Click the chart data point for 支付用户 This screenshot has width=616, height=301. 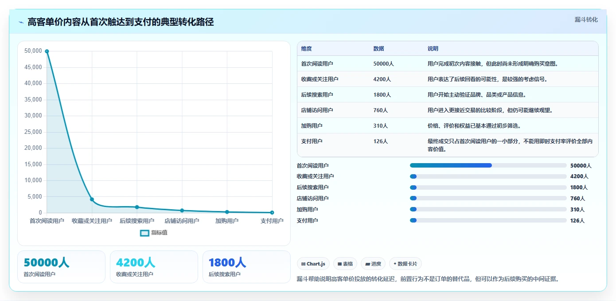[x=272, y=213]
